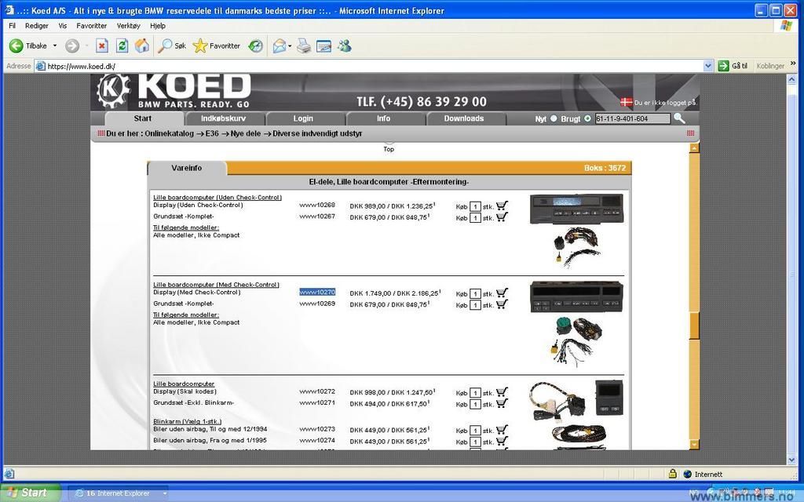Add www10274 Blinkarm to cart
The height and width of the screenshot is (502, 804).
[x=502, y=441]
